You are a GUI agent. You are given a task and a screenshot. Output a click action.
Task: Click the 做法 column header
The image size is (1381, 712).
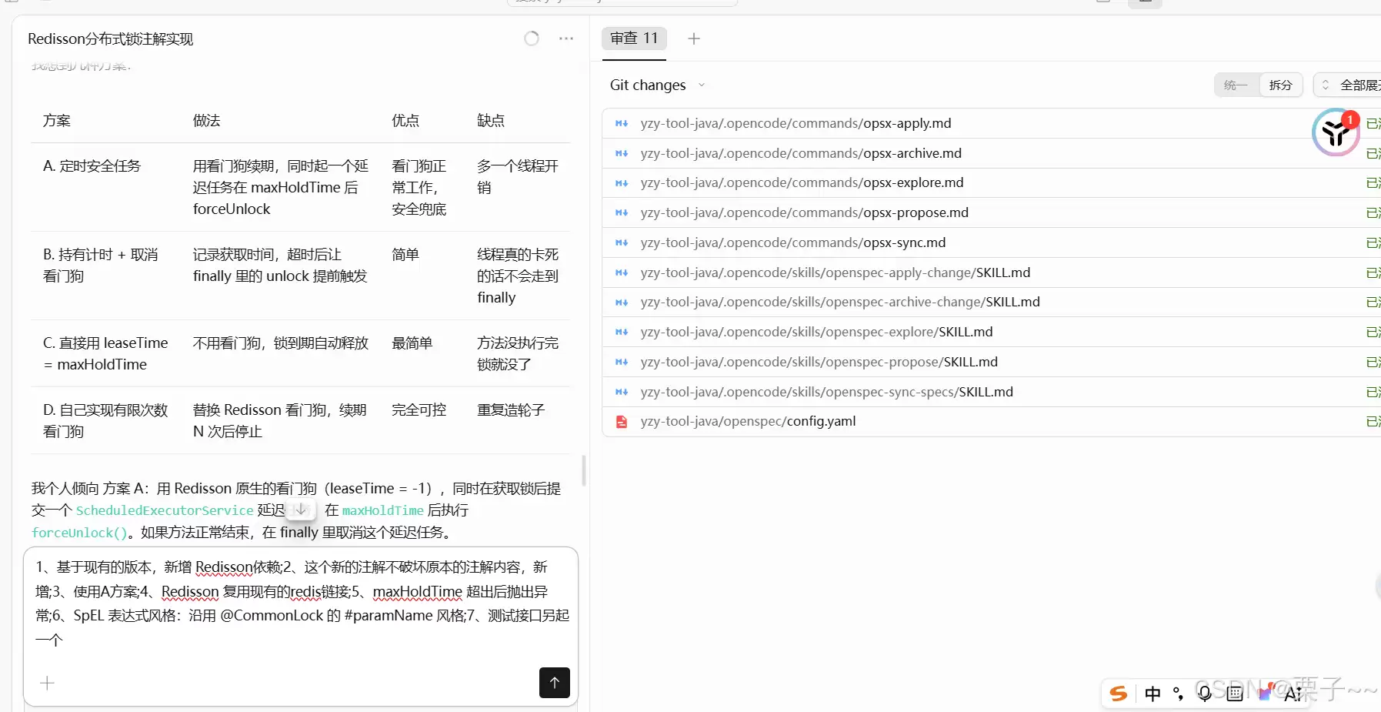tap(207, 120)
